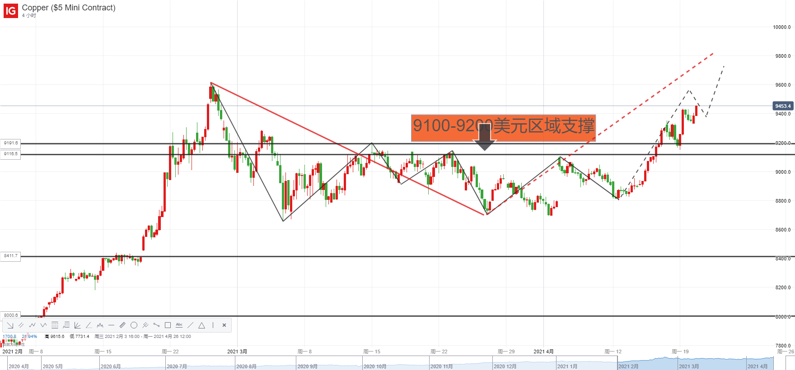Image resolution: width=795 pixels, height=370 pixels.
Task: Select the arrow drawing tool
Action: [x=10, y=325]
